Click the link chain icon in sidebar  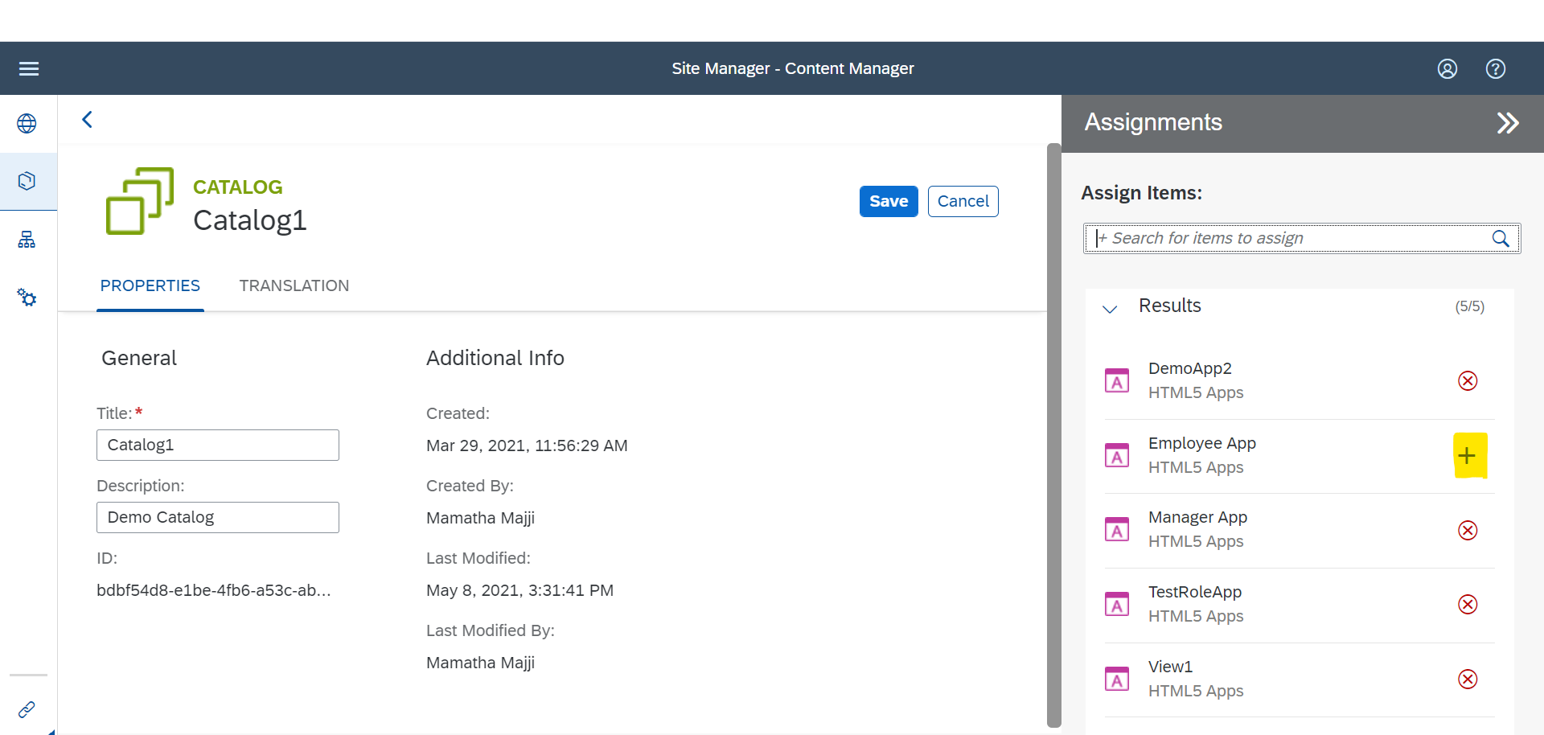click(27, 709)
